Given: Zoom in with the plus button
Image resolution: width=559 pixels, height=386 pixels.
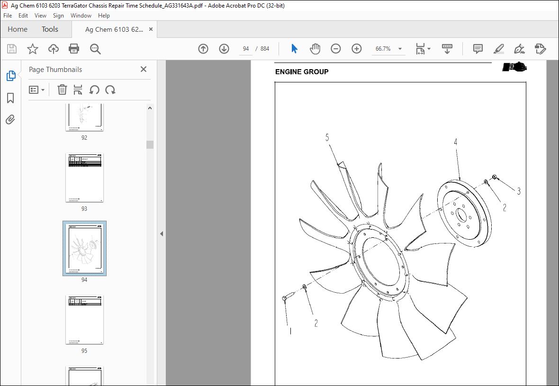Looking at the screenshot, I should (x=357, y=49).
